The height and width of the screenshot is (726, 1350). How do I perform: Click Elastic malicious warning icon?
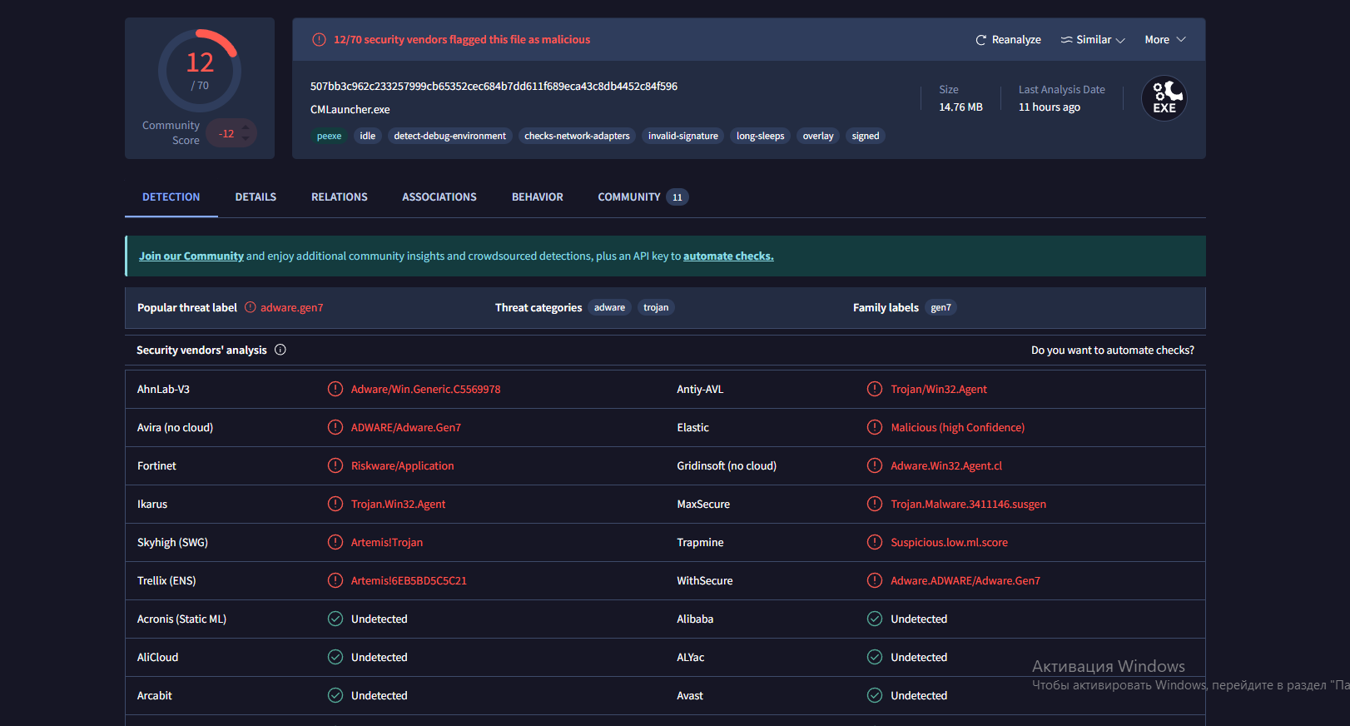click(875, 427)
